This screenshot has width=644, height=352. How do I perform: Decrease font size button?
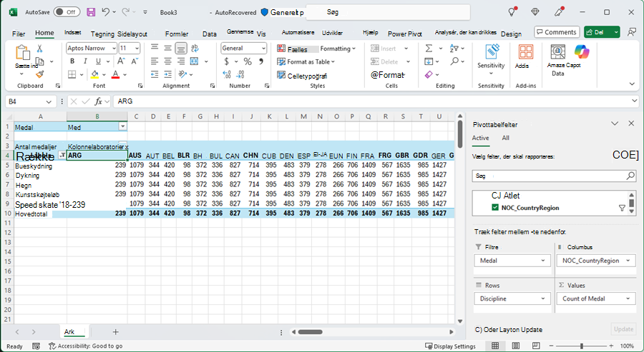tap(135, 61)
